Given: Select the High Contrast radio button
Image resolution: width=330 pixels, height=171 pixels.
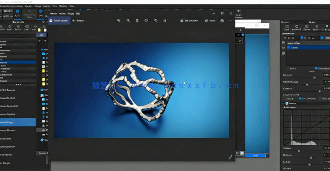Looking at the screenshot, I should coord(320,99).
